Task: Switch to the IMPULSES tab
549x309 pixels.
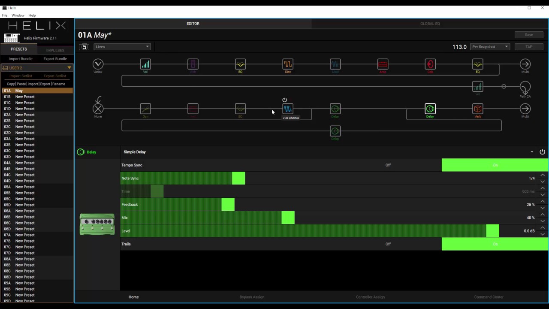Action: click(55, 50)
